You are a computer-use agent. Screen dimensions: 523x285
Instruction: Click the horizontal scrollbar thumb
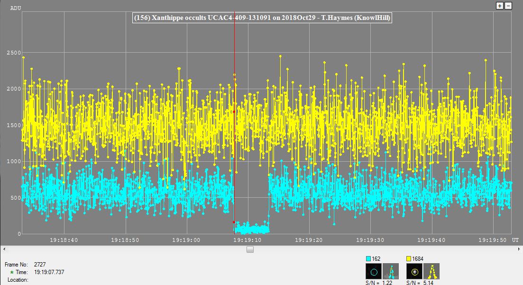(x=250, y=249)
